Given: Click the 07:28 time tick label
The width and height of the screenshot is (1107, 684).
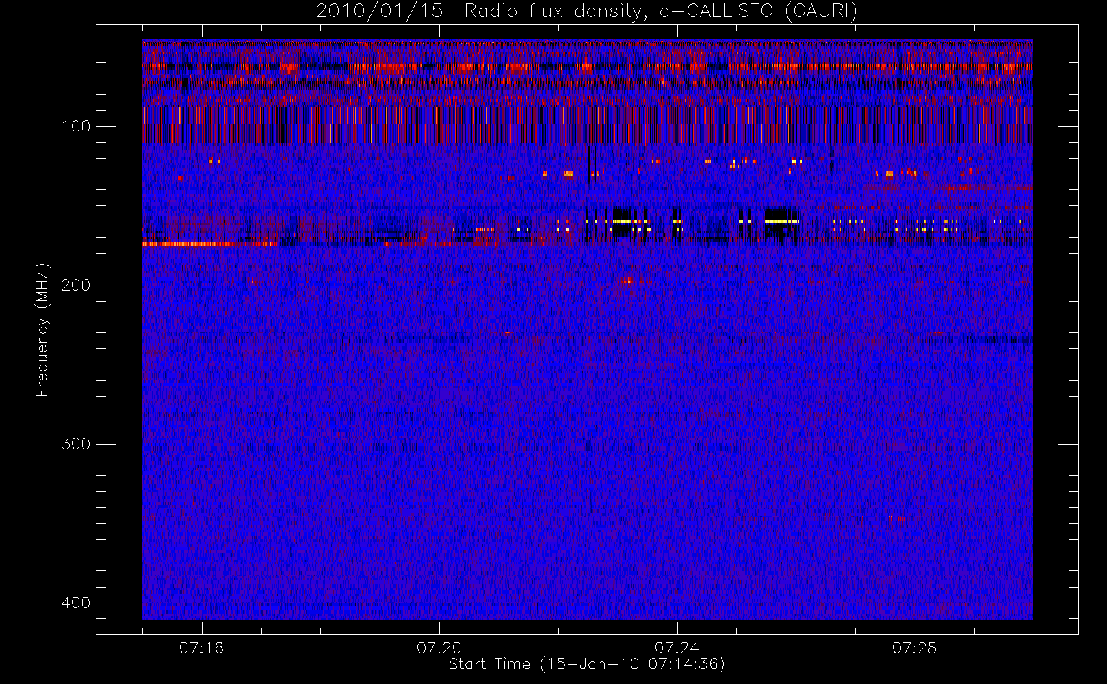Looking at the screenshot, I should point(914,648).
